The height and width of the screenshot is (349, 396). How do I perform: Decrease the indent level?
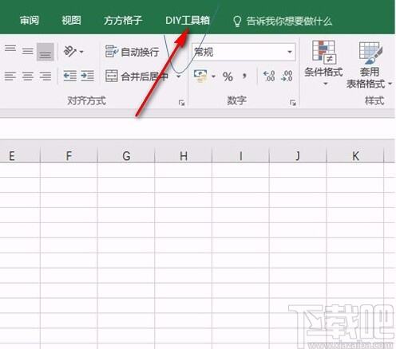click(70, 76)
